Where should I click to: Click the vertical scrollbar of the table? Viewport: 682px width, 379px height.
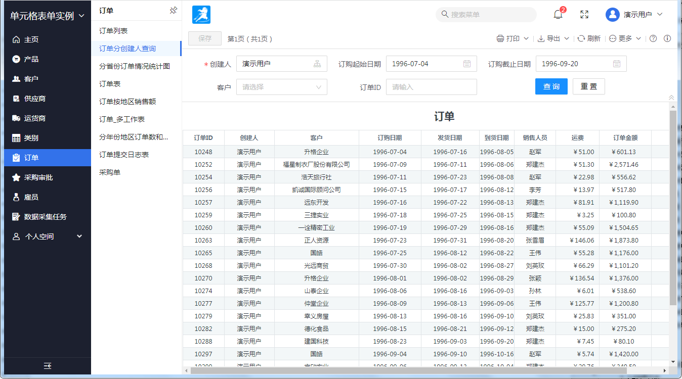(672, 207)
